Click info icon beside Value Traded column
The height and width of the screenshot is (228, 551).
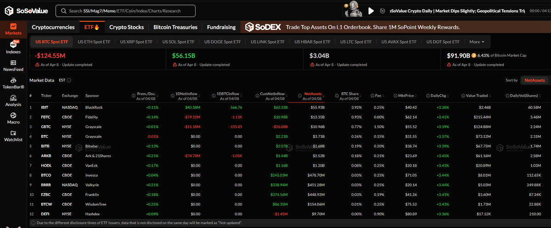[x=462, y=96]
